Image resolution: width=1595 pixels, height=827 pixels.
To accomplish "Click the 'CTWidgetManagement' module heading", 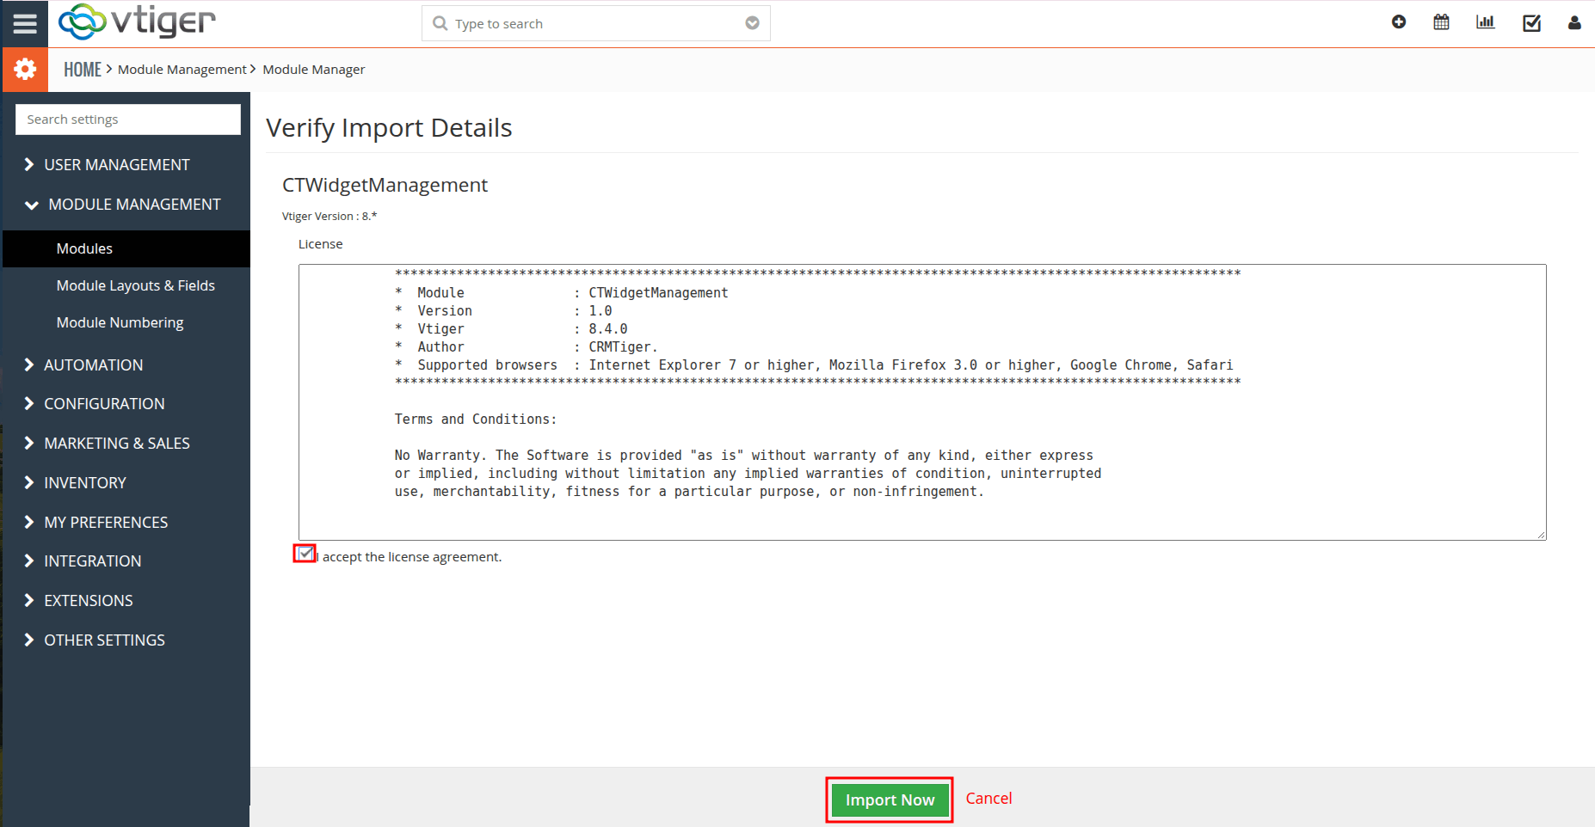I will pos(385,185).
